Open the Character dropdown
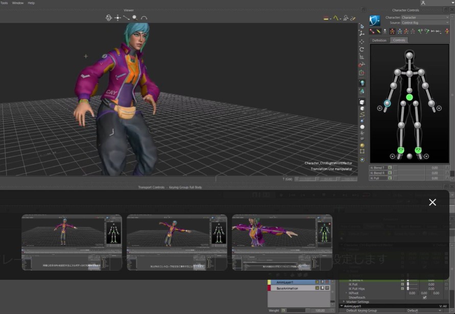 [425, 17]
